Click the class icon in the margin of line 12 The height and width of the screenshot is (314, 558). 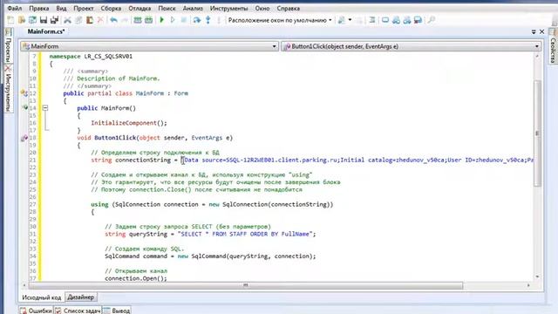click(24, 93)
